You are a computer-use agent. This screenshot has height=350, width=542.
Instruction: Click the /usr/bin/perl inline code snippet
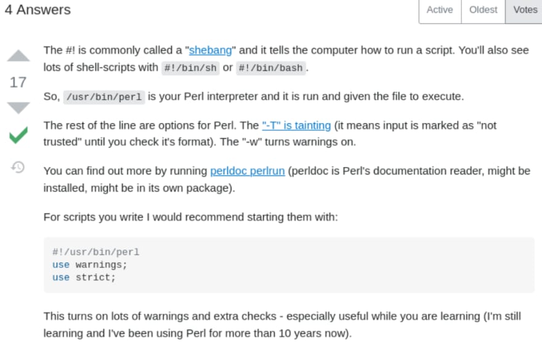coord(104,97)
